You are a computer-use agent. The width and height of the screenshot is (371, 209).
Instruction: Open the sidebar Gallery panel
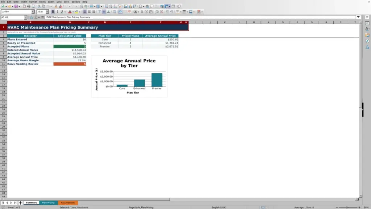click(367, 35)
